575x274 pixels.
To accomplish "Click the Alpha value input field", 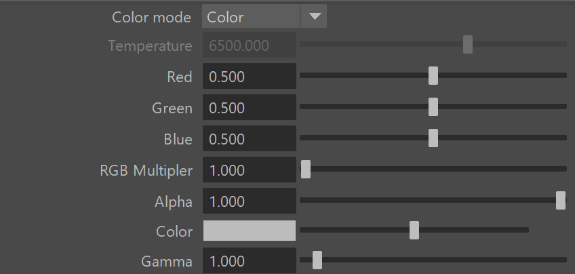I will tap(250, 201).
